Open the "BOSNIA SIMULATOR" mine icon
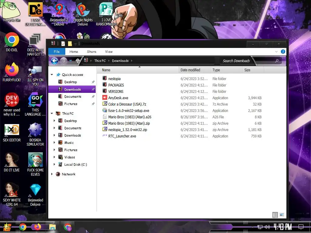 pyautogui.click(x=35, y=134)
